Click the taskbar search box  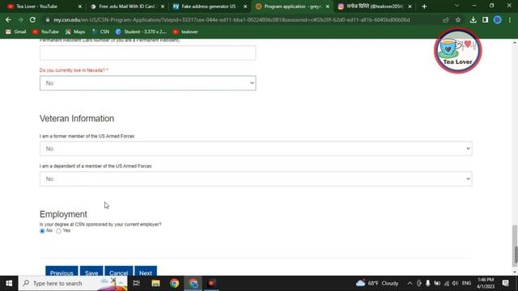click(x=73, y=283)
